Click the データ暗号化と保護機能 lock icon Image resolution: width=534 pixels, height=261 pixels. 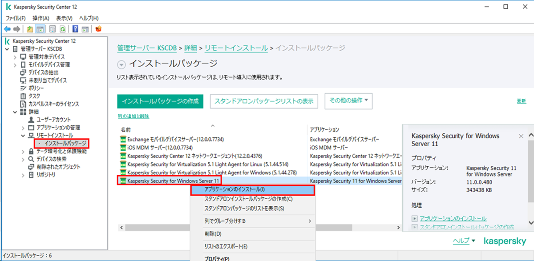coord(31,151)
